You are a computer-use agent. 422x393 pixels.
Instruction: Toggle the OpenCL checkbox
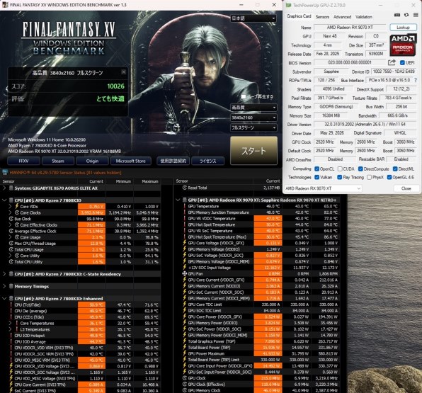[x=316, y=169]
